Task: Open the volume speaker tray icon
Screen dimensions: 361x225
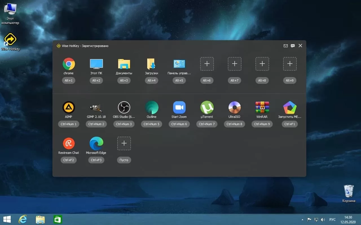Action: pos(323,220)
